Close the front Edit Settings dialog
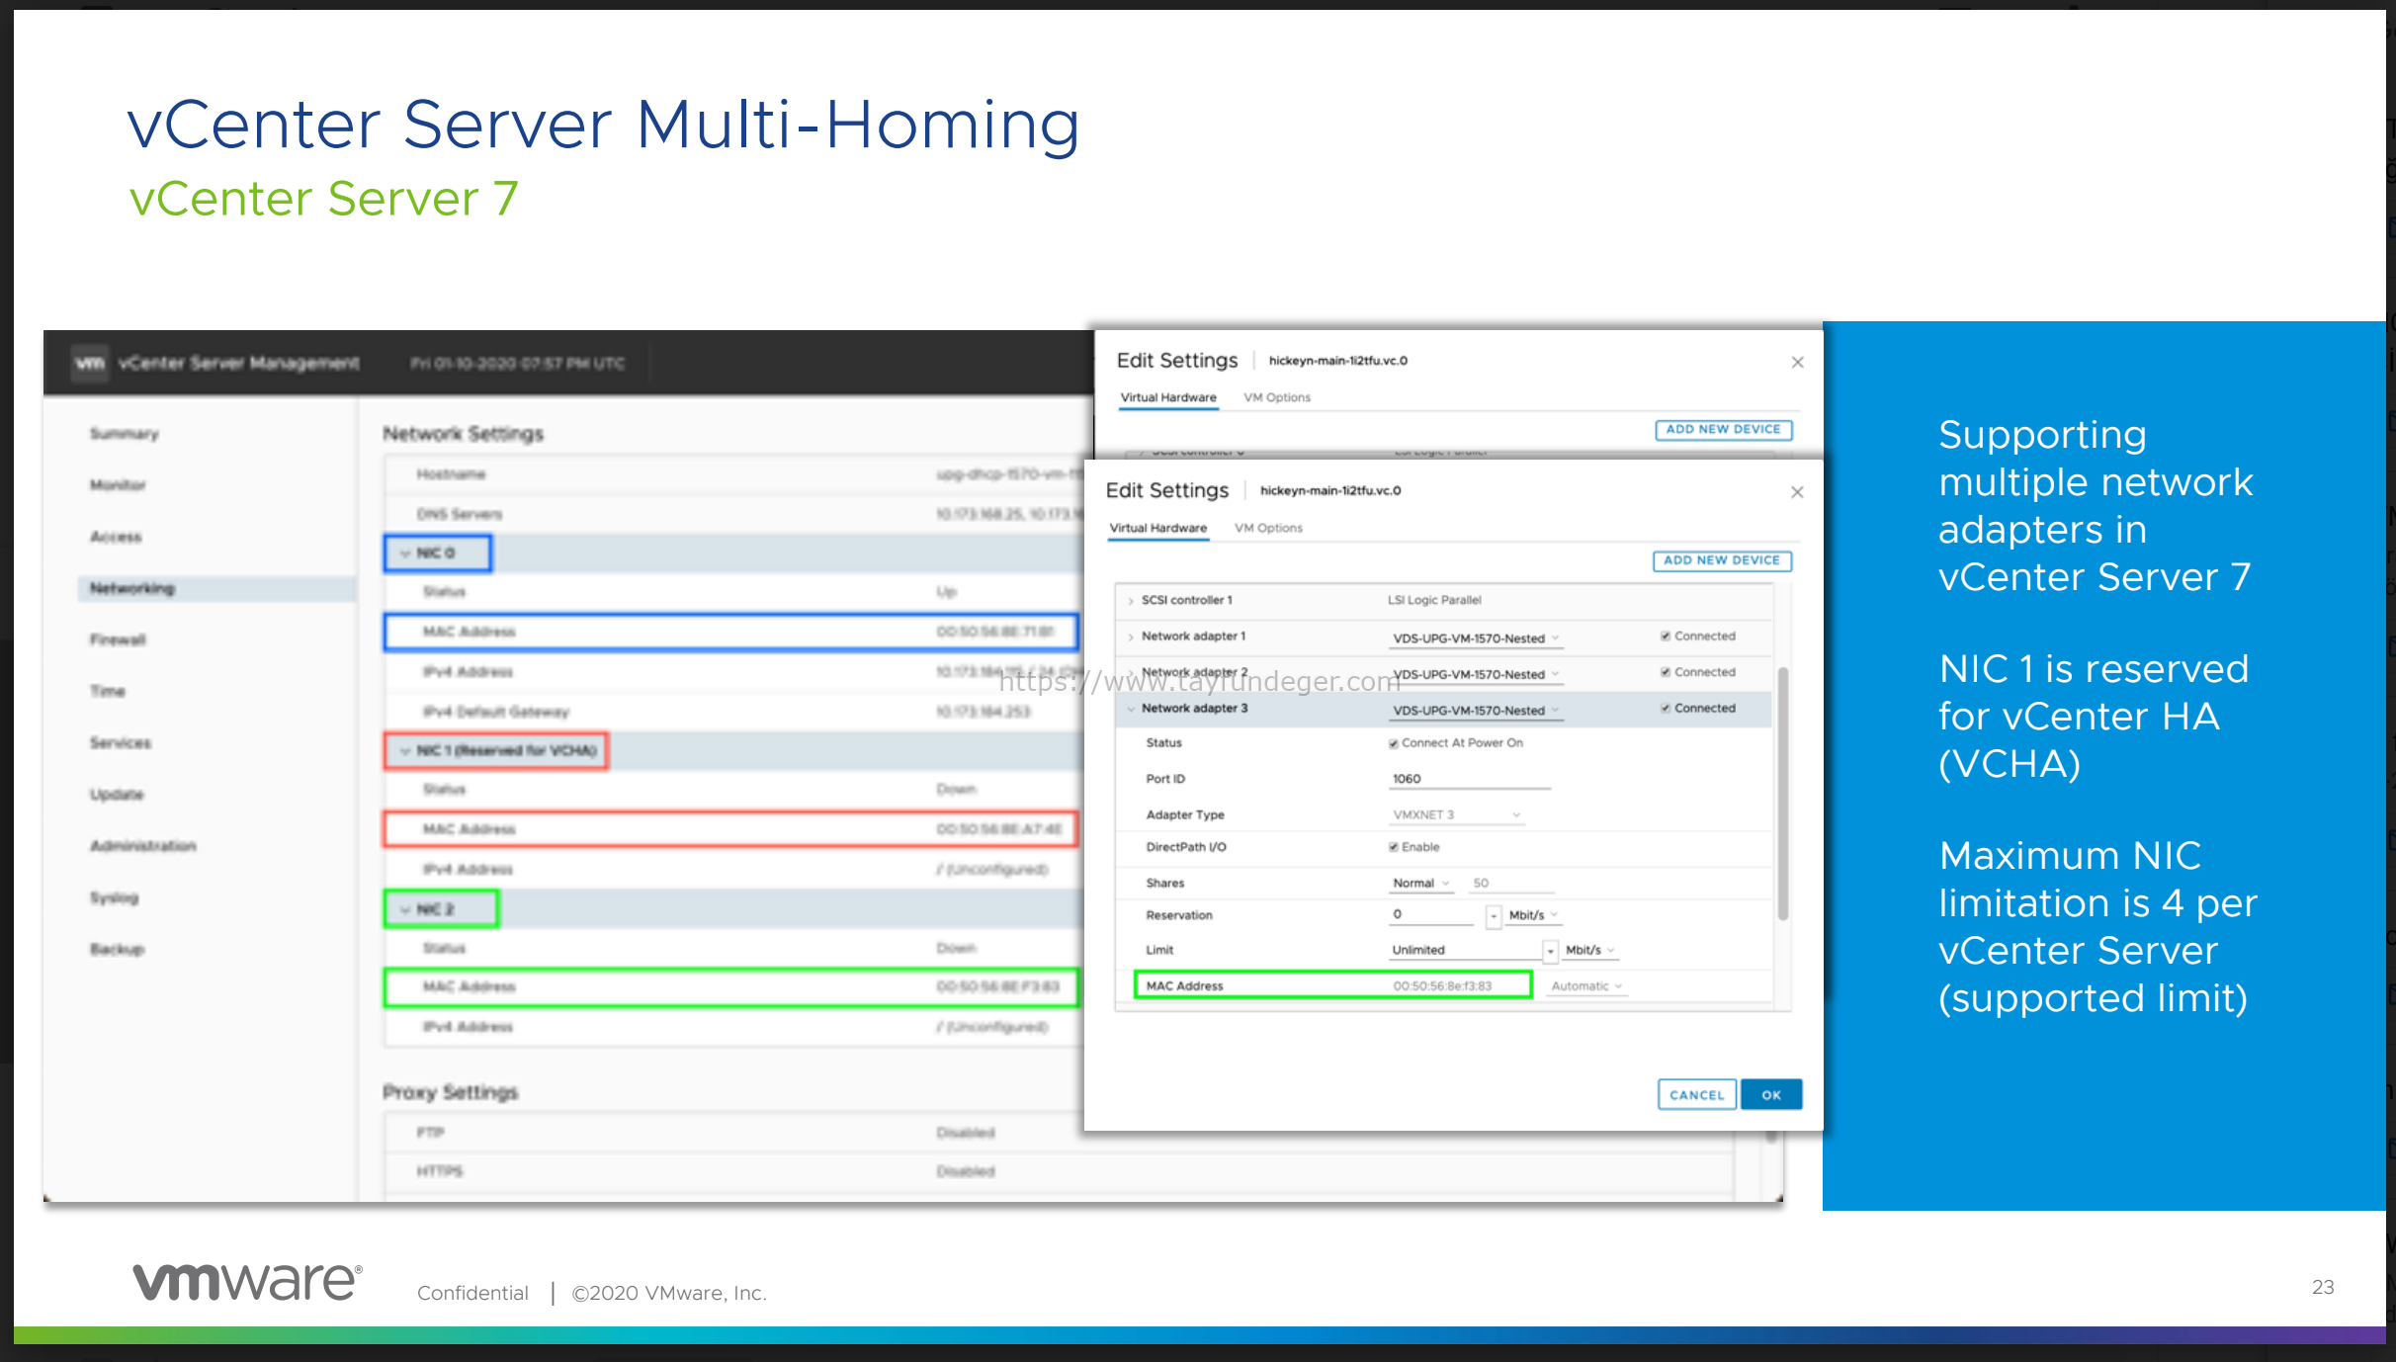Viewport: 2396px width, 1362px height. pyautogui.click(x=1797, y=492)
